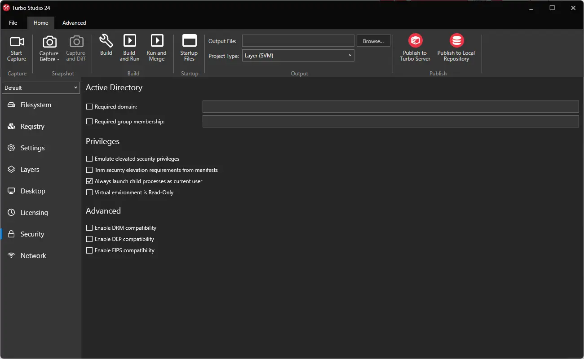Enable FIPS compatibility checkbox
Screen dimensions: 584x359
tap(89, 250)
